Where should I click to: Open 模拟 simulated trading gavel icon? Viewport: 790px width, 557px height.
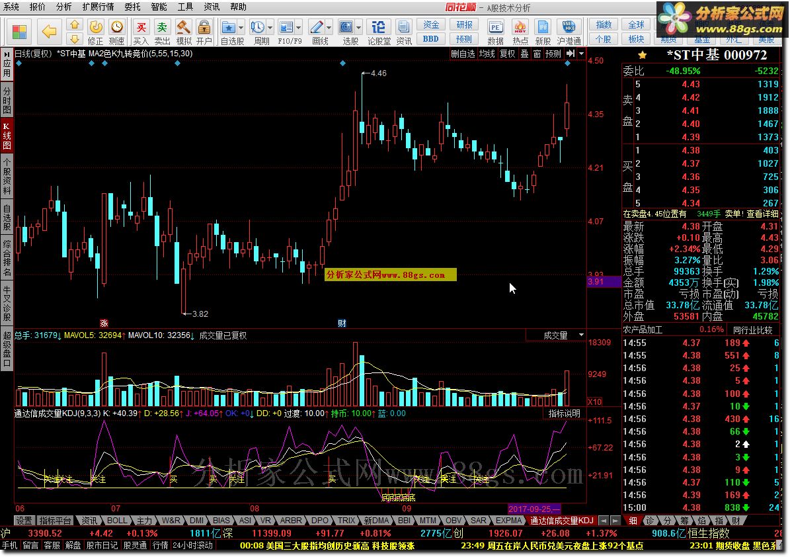click(x=183, y=32)
